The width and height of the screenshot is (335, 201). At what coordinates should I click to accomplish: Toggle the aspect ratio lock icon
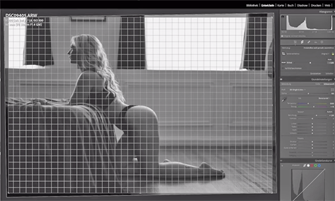(333, 53)
